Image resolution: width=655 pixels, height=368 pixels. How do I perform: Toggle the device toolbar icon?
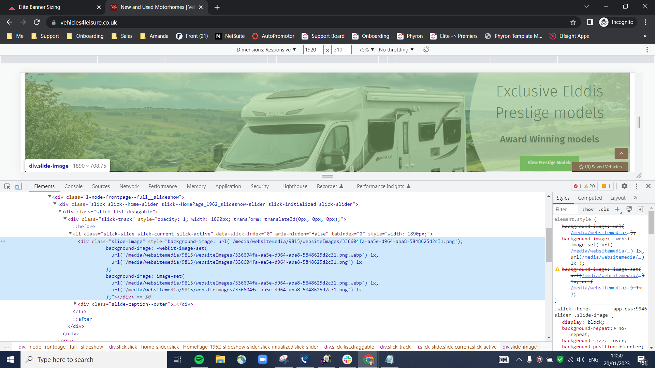coord(19,186)
